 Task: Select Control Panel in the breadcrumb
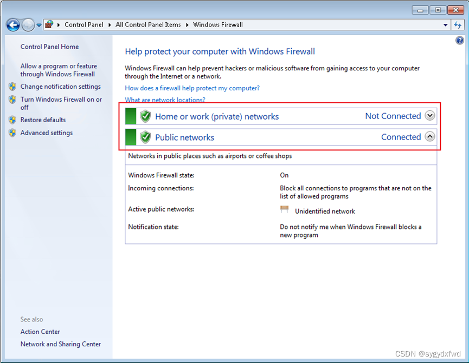pos(83,25)
